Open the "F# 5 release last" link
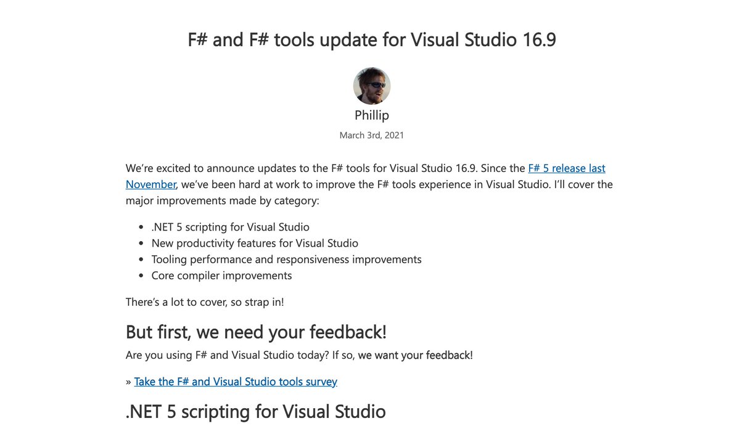This screenshot has width=740, height=426. [567, 168]
